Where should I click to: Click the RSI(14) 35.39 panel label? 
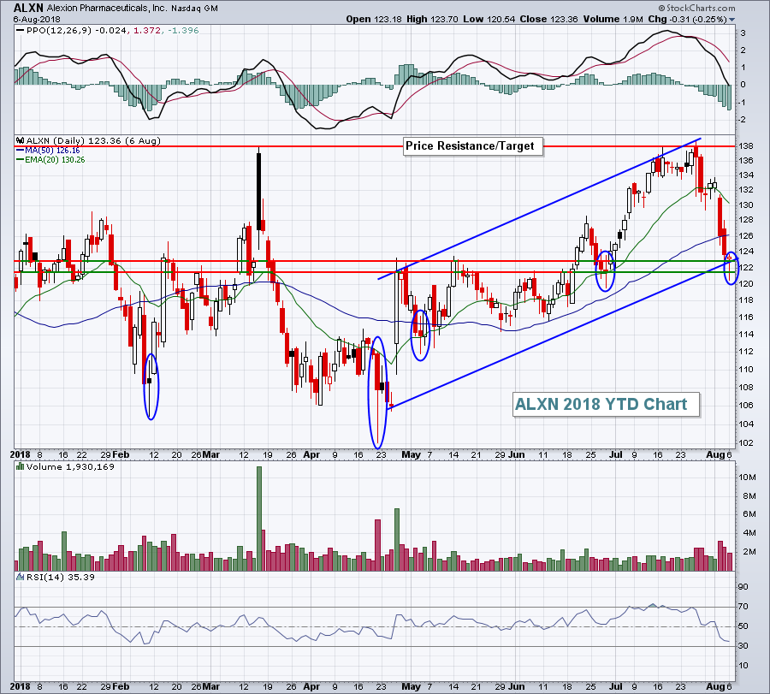click(61, 577)
